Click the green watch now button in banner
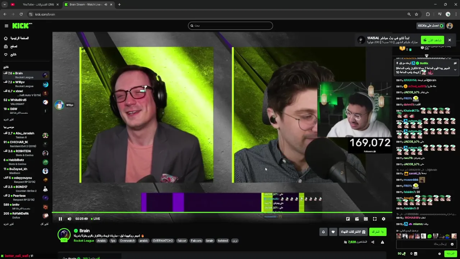The image size is (460, 259). 433,40
